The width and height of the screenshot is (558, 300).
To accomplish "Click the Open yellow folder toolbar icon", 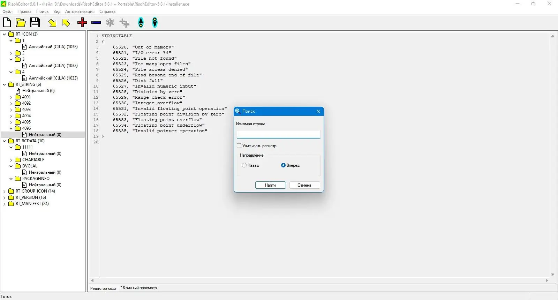I will [x=21, y=23].
